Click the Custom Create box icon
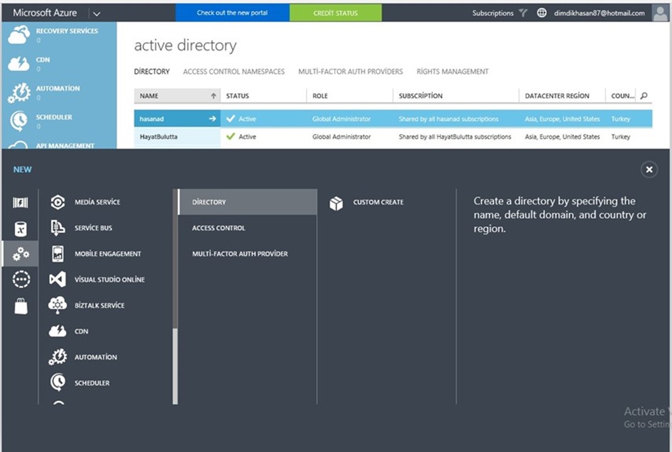 [337, 203]
